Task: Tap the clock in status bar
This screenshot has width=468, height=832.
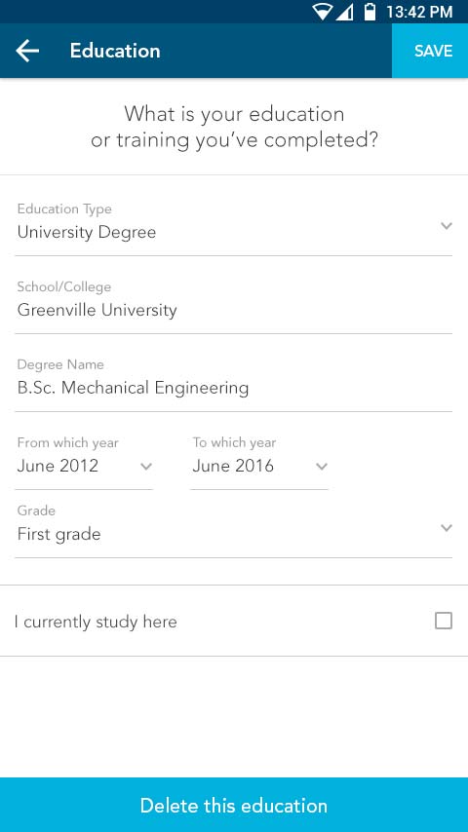Action: click(x=419, y=12)
